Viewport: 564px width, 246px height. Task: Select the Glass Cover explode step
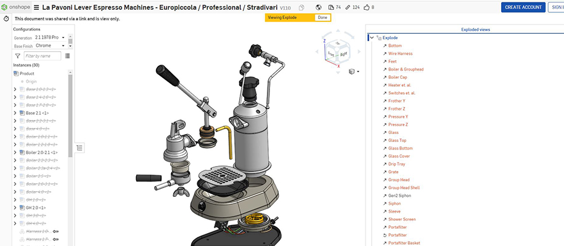(399, 156)
